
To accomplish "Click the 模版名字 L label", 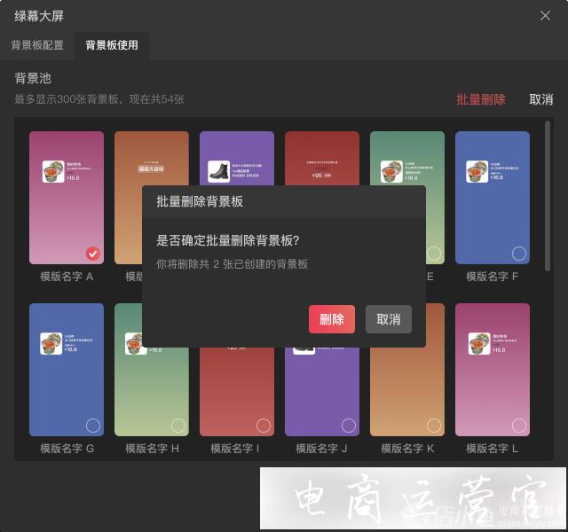I will 492,449.
